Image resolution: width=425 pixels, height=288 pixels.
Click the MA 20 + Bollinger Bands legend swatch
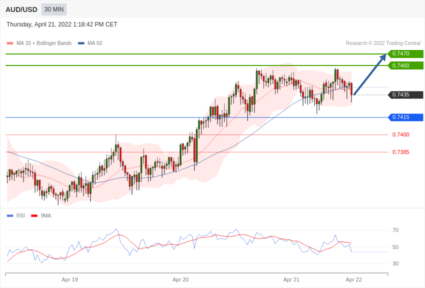click(x=10, y=43)
